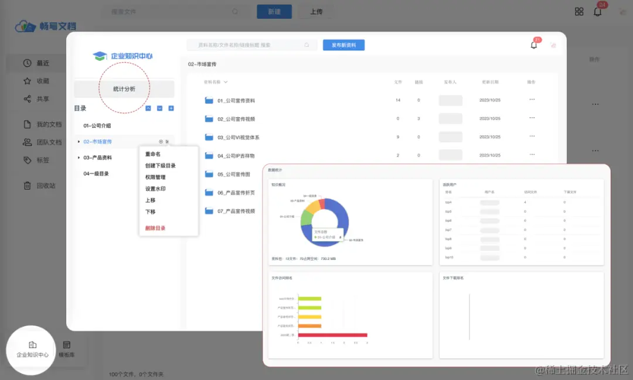Click the 统计分析 button
633x380 pixels.
click(124, 89)
